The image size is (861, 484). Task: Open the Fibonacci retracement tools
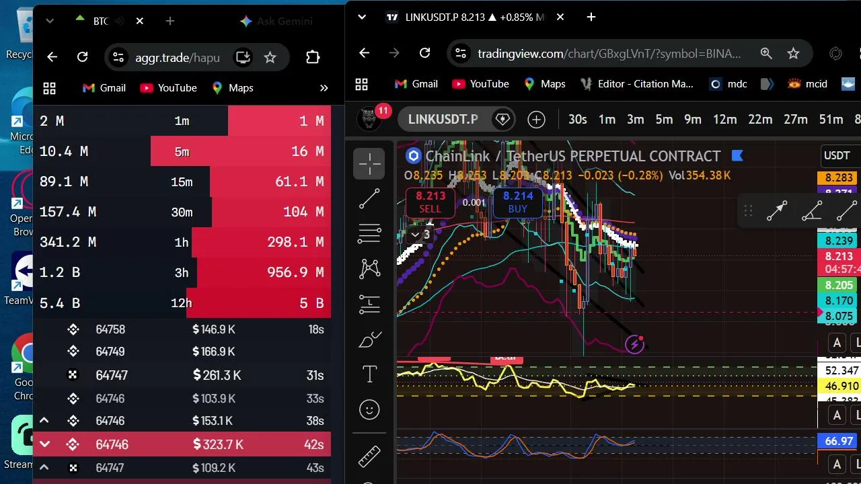click(369, 233)
